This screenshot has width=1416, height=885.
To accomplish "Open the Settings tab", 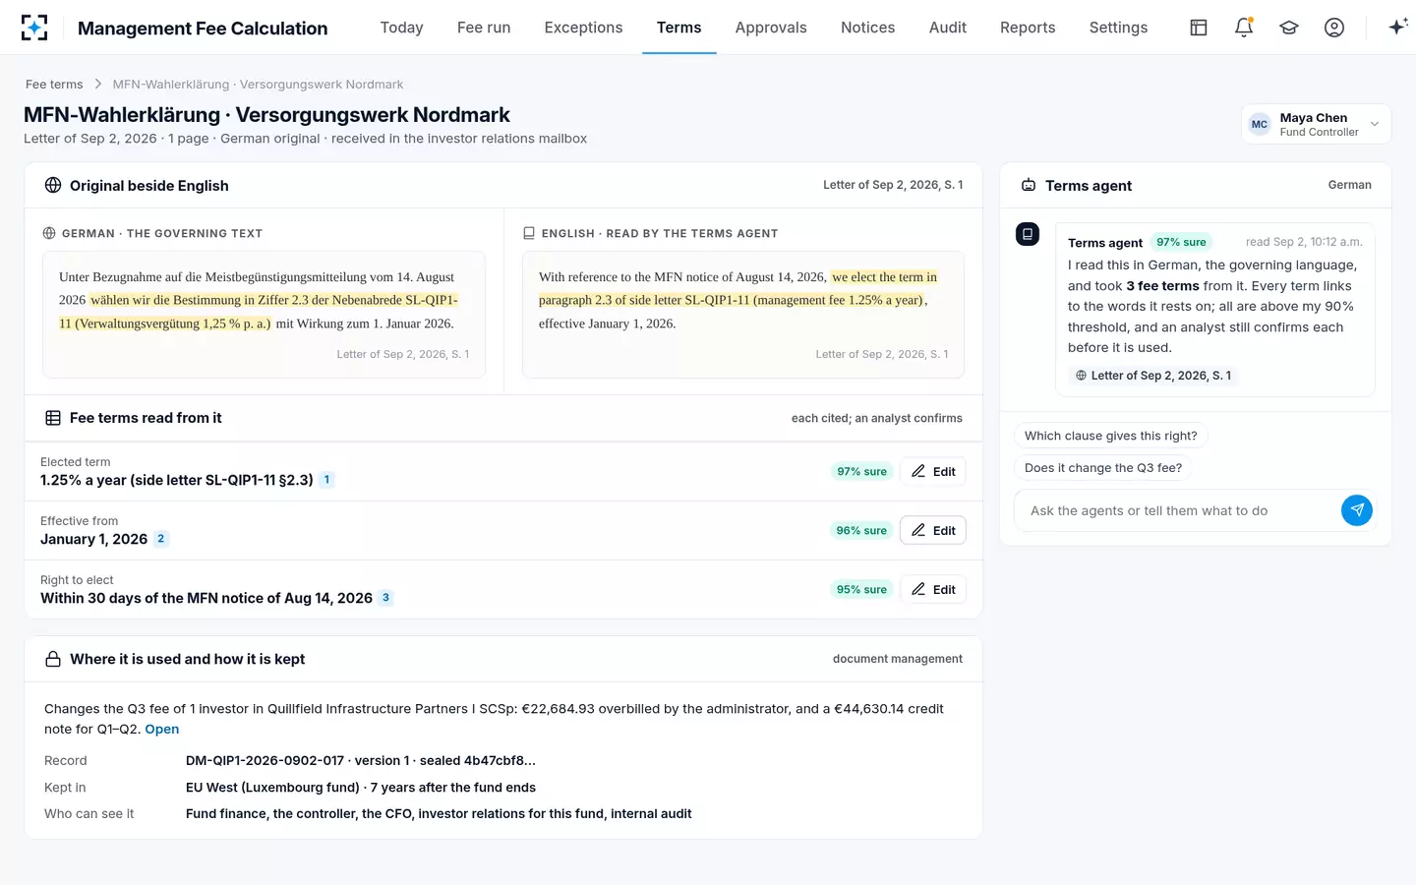I will (1118, 28).
